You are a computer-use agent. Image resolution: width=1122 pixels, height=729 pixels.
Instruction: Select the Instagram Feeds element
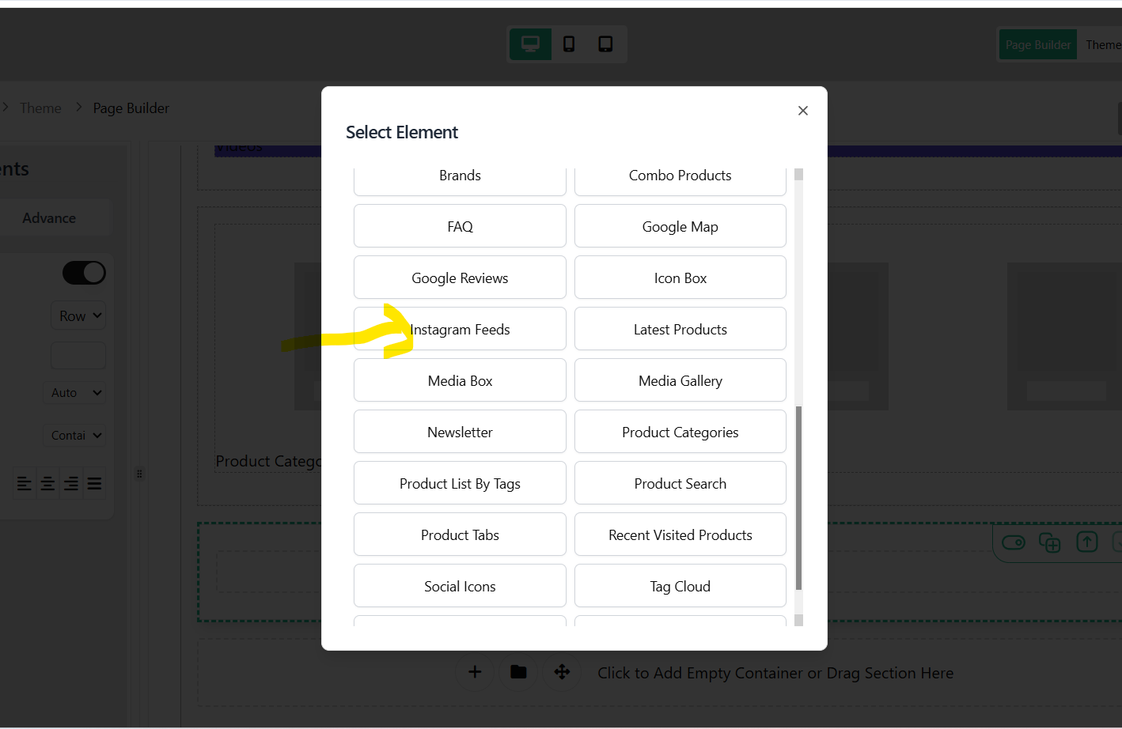[x=460, y=329]
